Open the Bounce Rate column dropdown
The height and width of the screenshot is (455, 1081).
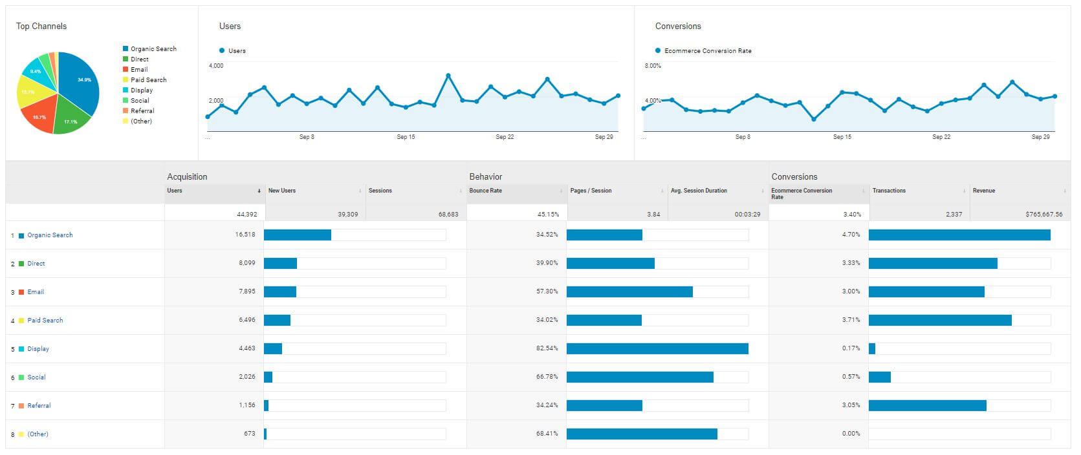(562, 191)
